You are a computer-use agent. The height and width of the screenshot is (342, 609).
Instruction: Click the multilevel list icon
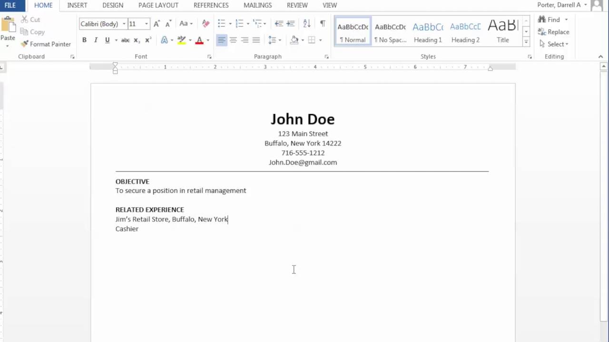257,24
